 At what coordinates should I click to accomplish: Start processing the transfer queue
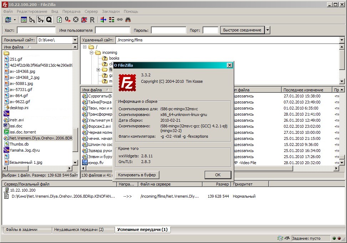pos(67,20)
